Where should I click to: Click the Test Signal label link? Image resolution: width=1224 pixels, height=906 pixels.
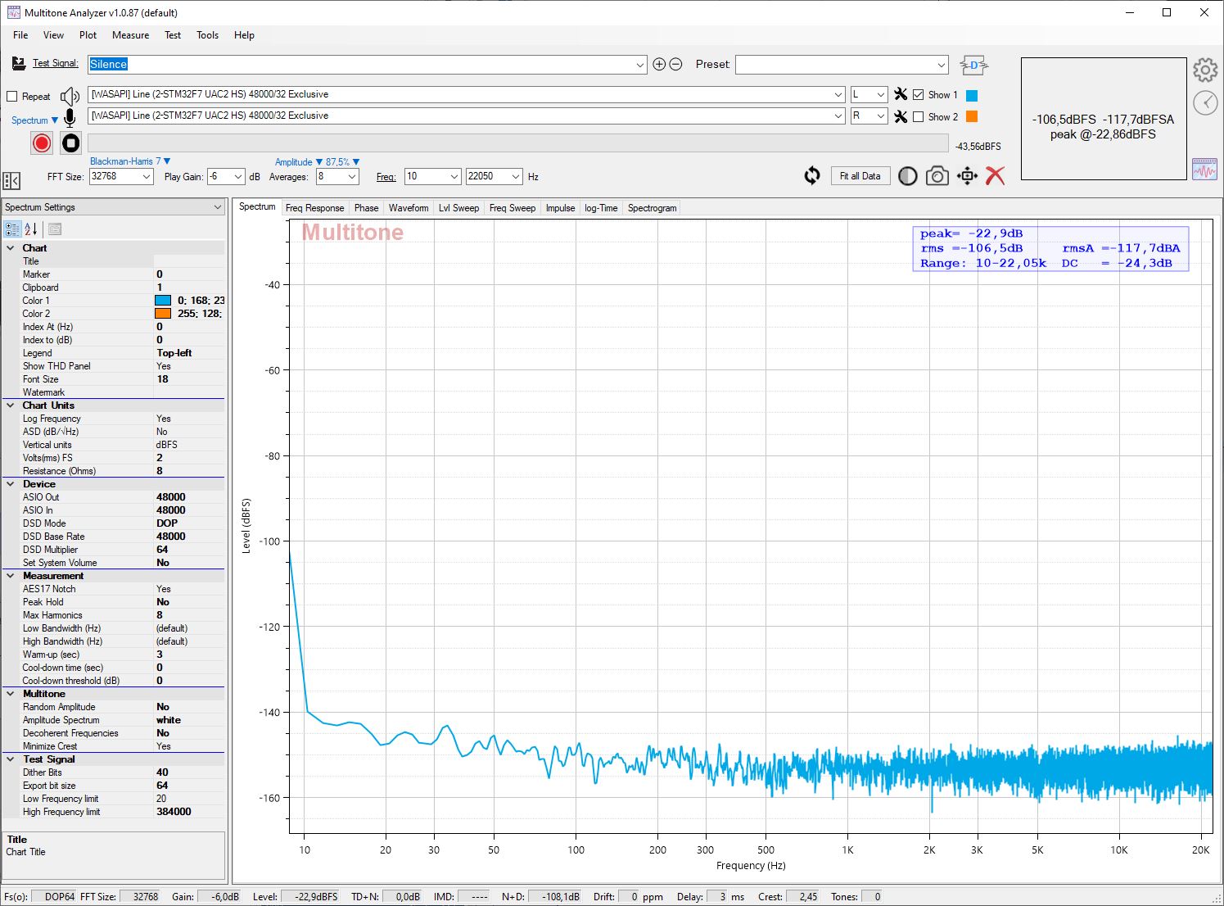[56, 63]
